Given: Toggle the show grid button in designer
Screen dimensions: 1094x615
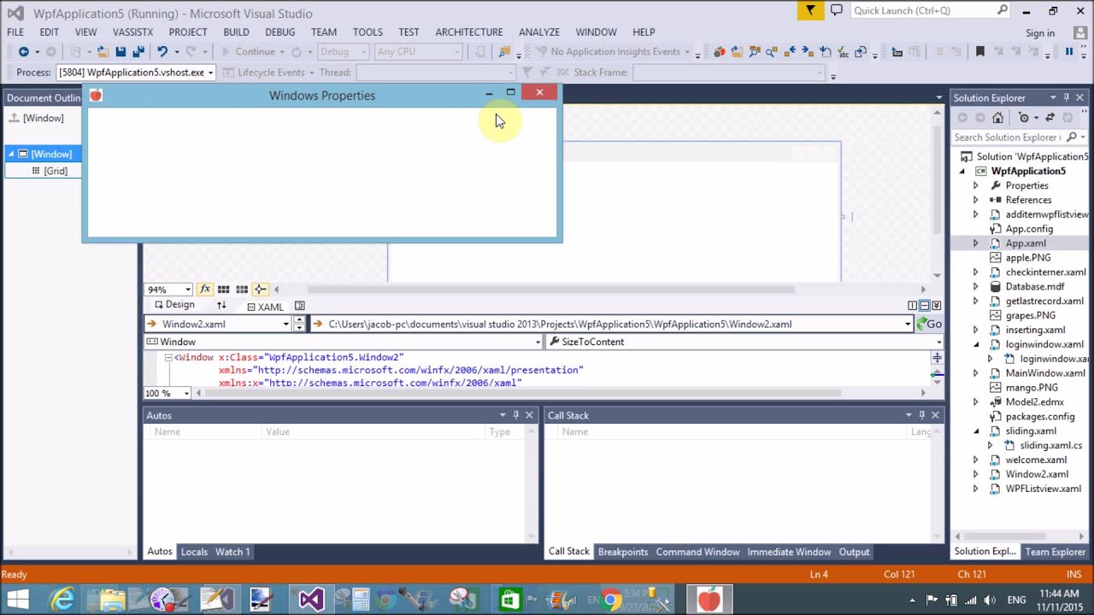Looking at the screenshot, I should 223,290.
